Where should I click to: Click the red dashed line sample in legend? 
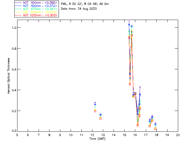[x=18, y=15]
